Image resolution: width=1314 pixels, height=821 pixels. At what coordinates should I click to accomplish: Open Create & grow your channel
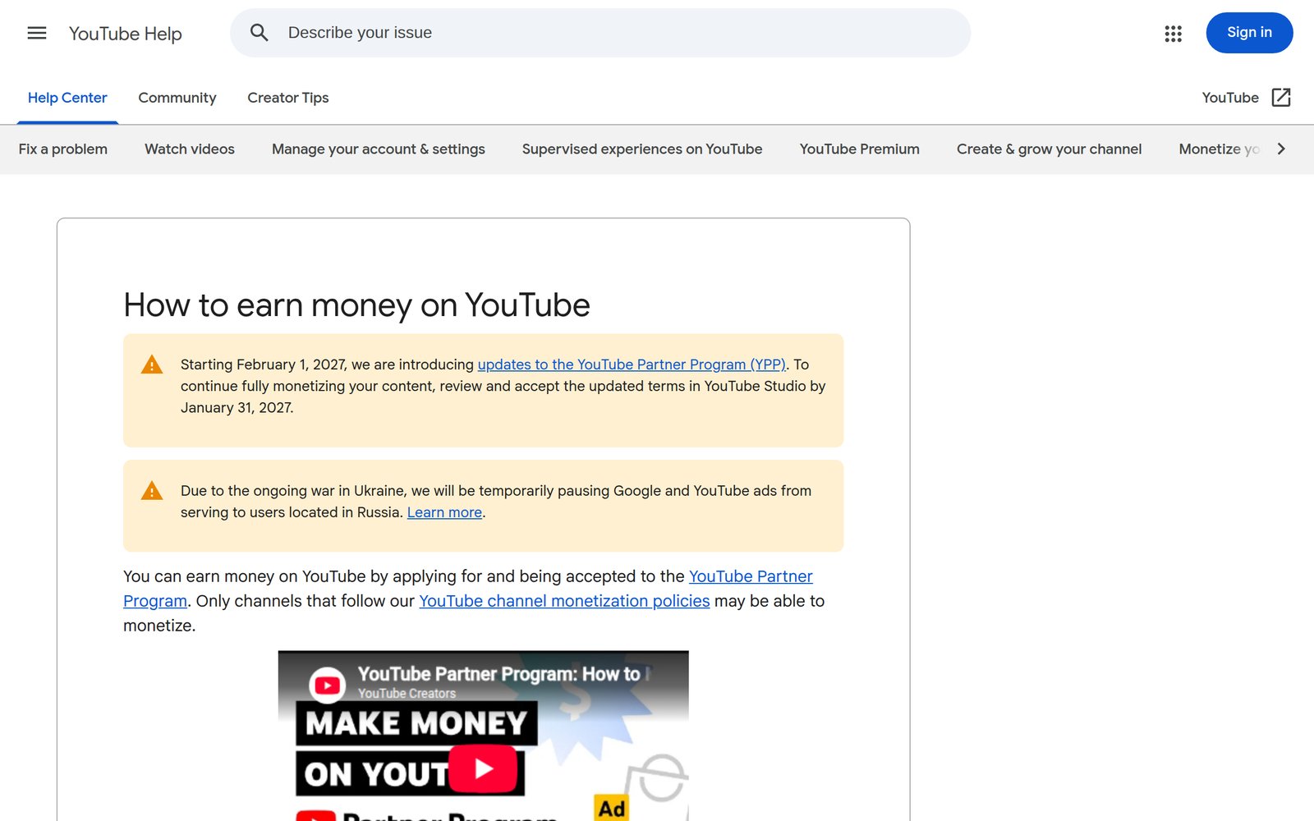1050,149
